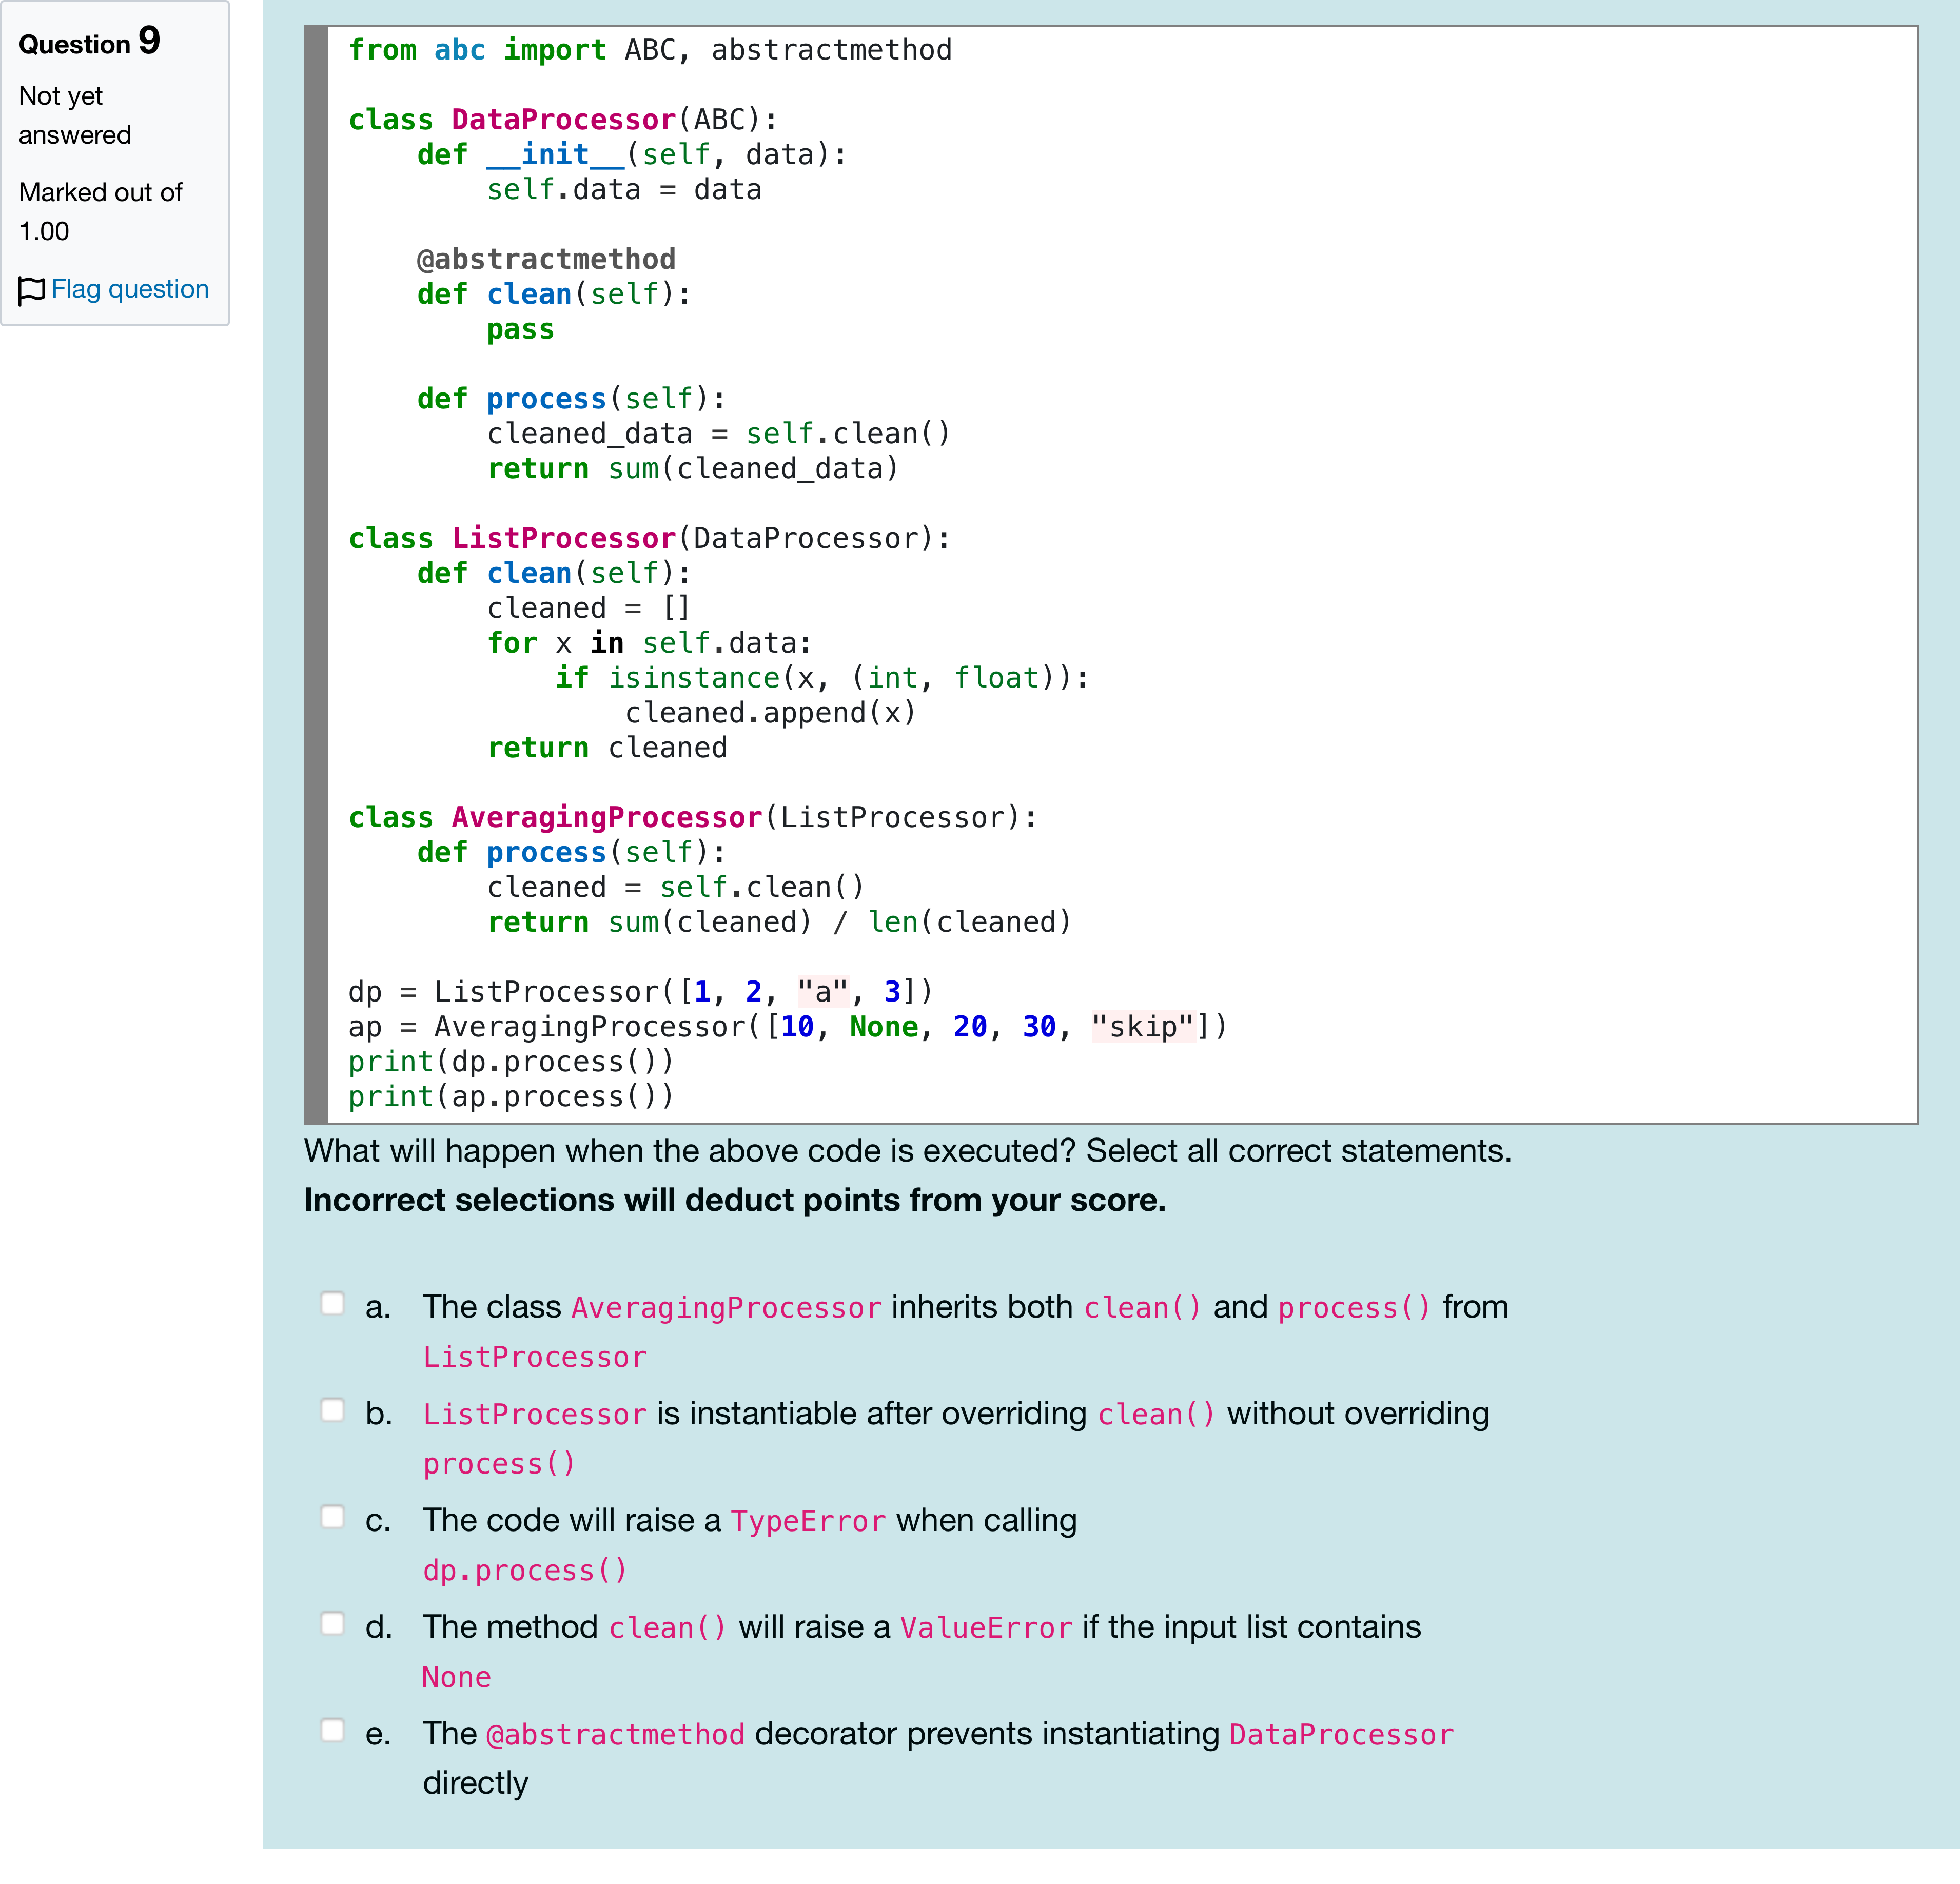Check option a checkbox about AveragingProcessor inheritance

333,1303
